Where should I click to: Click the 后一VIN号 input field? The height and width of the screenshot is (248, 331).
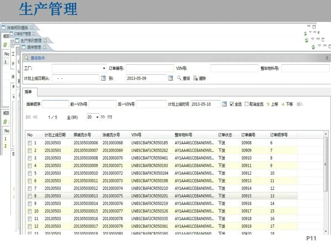click(151, 104)
